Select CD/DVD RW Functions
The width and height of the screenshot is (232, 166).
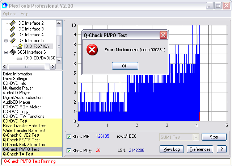tap(24, 116)
